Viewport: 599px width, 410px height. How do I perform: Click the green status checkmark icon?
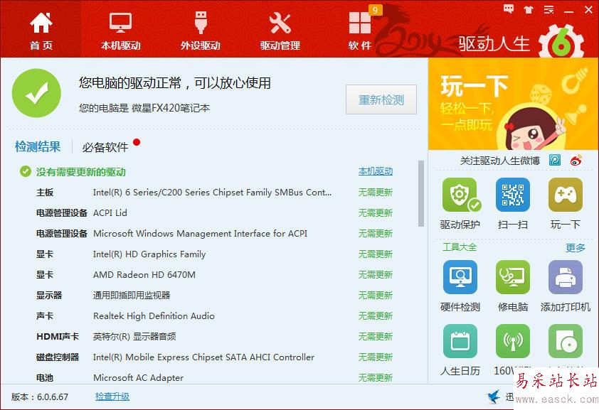(37, 93)
